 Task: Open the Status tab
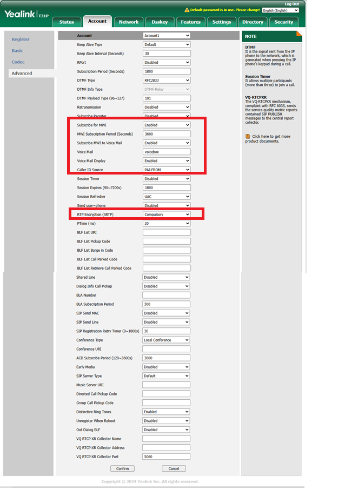coord(67,22)
